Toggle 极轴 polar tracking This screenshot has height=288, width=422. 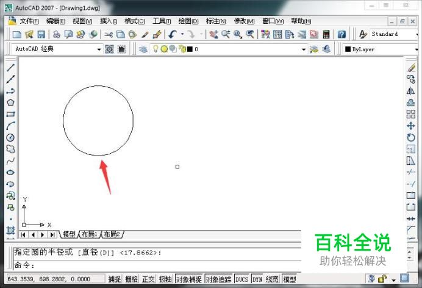(x=165, y=279)
